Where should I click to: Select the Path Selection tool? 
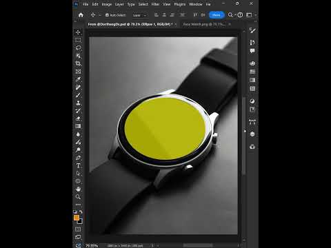click(x=78, y=174)
